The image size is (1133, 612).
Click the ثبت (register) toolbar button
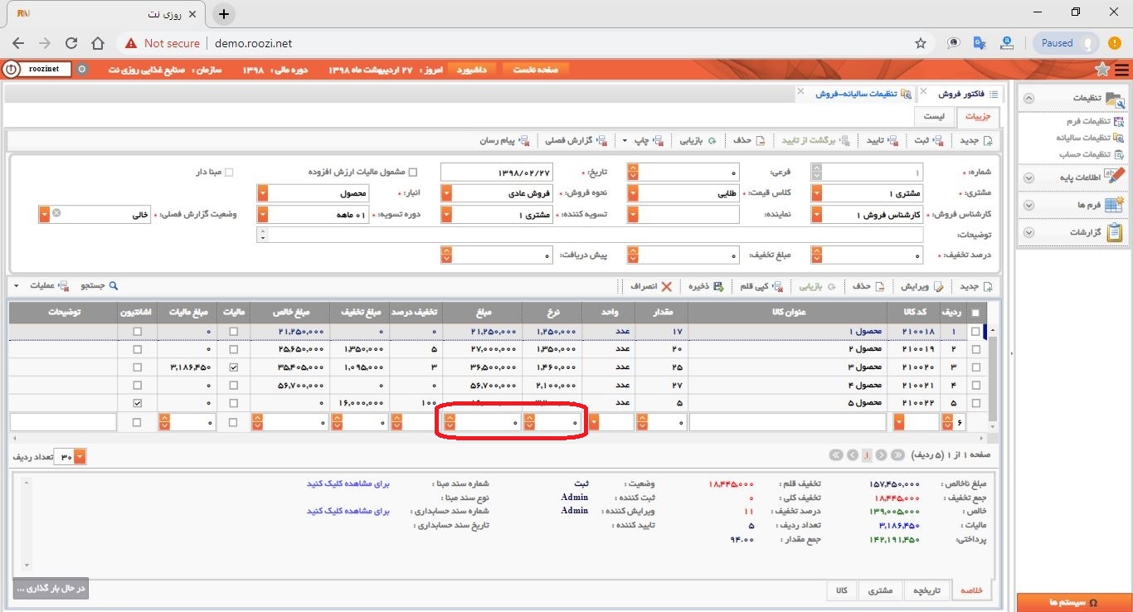[928, 141]
